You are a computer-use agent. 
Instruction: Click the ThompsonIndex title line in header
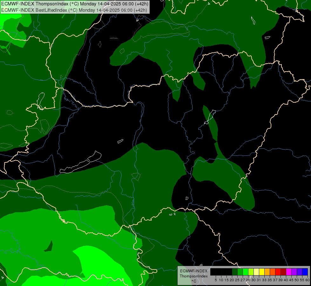[75, 4]
